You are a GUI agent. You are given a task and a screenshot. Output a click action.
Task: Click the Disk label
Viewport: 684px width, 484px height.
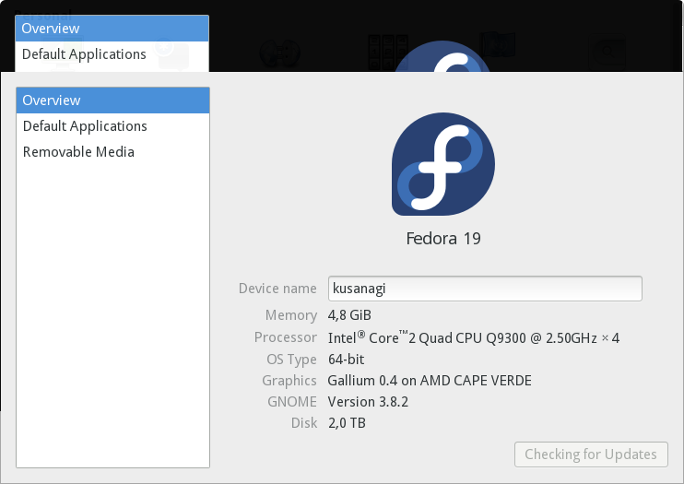click(x=304, y=423)
